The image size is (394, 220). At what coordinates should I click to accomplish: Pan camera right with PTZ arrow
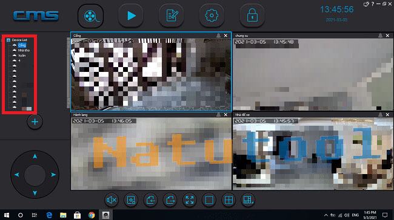coord(53,175)
